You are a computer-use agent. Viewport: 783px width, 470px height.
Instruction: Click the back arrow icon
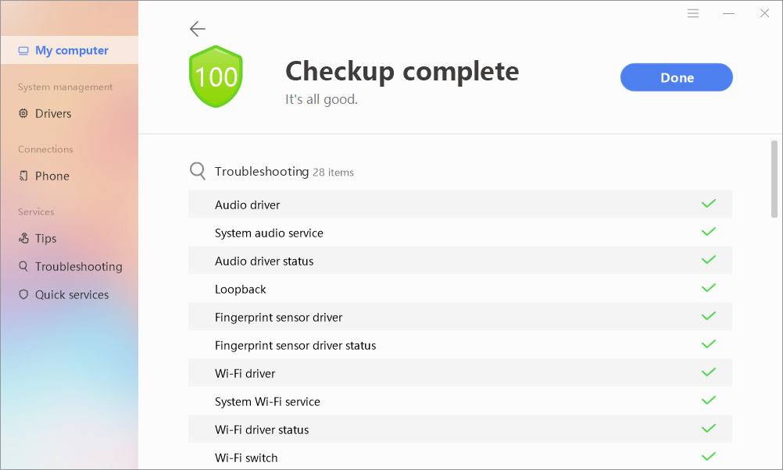(197, 29)
